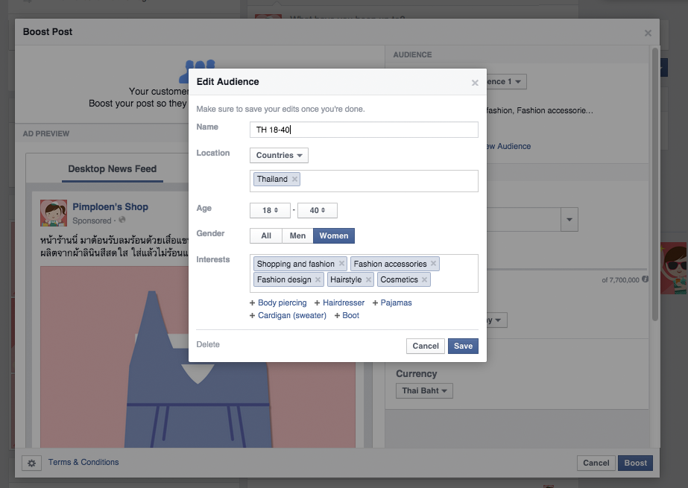688x488 pixels.
Task: Remove the Fashion design interest
Action: coord(318,279)
